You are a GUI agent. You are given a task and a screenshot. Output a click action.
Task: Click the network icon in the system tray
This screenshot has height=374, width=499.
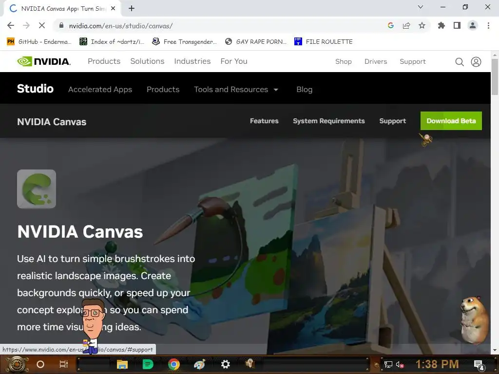click(x=388, y=364)
